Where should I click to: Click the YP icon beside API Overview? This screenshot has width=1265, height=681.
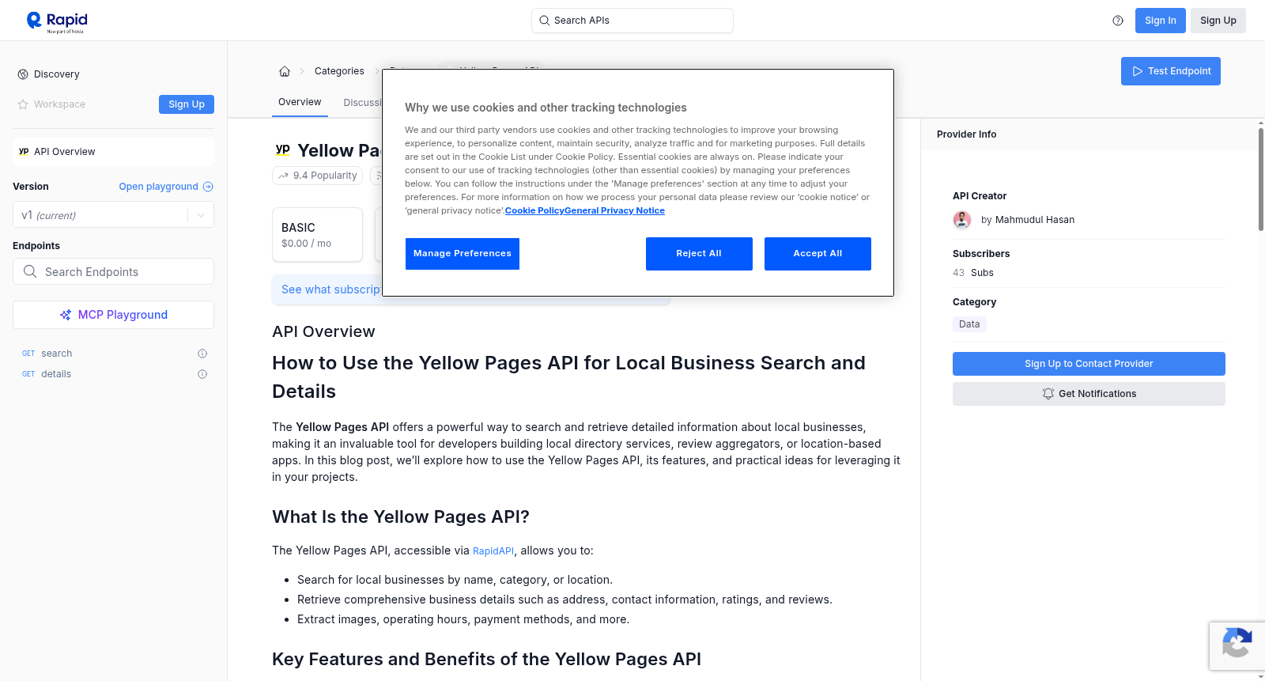pyautogui.click(x=24, y=152)
